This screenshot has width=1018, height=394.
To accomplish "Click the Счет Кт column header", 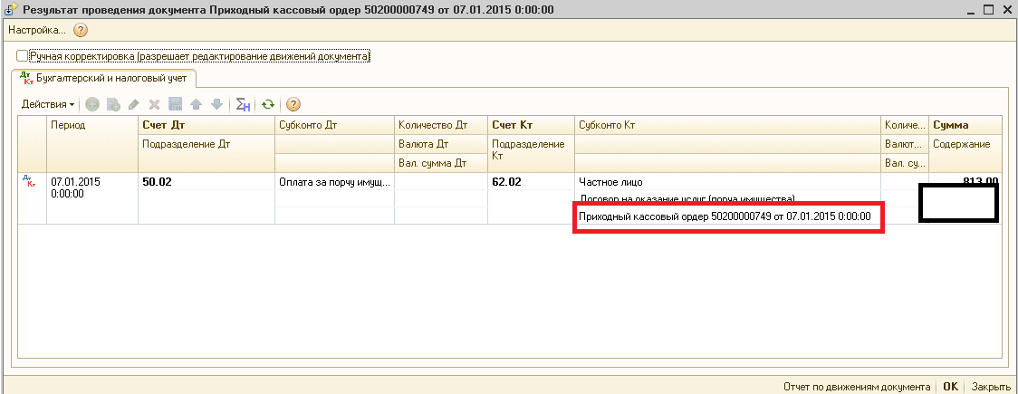I will click(530, 126).
